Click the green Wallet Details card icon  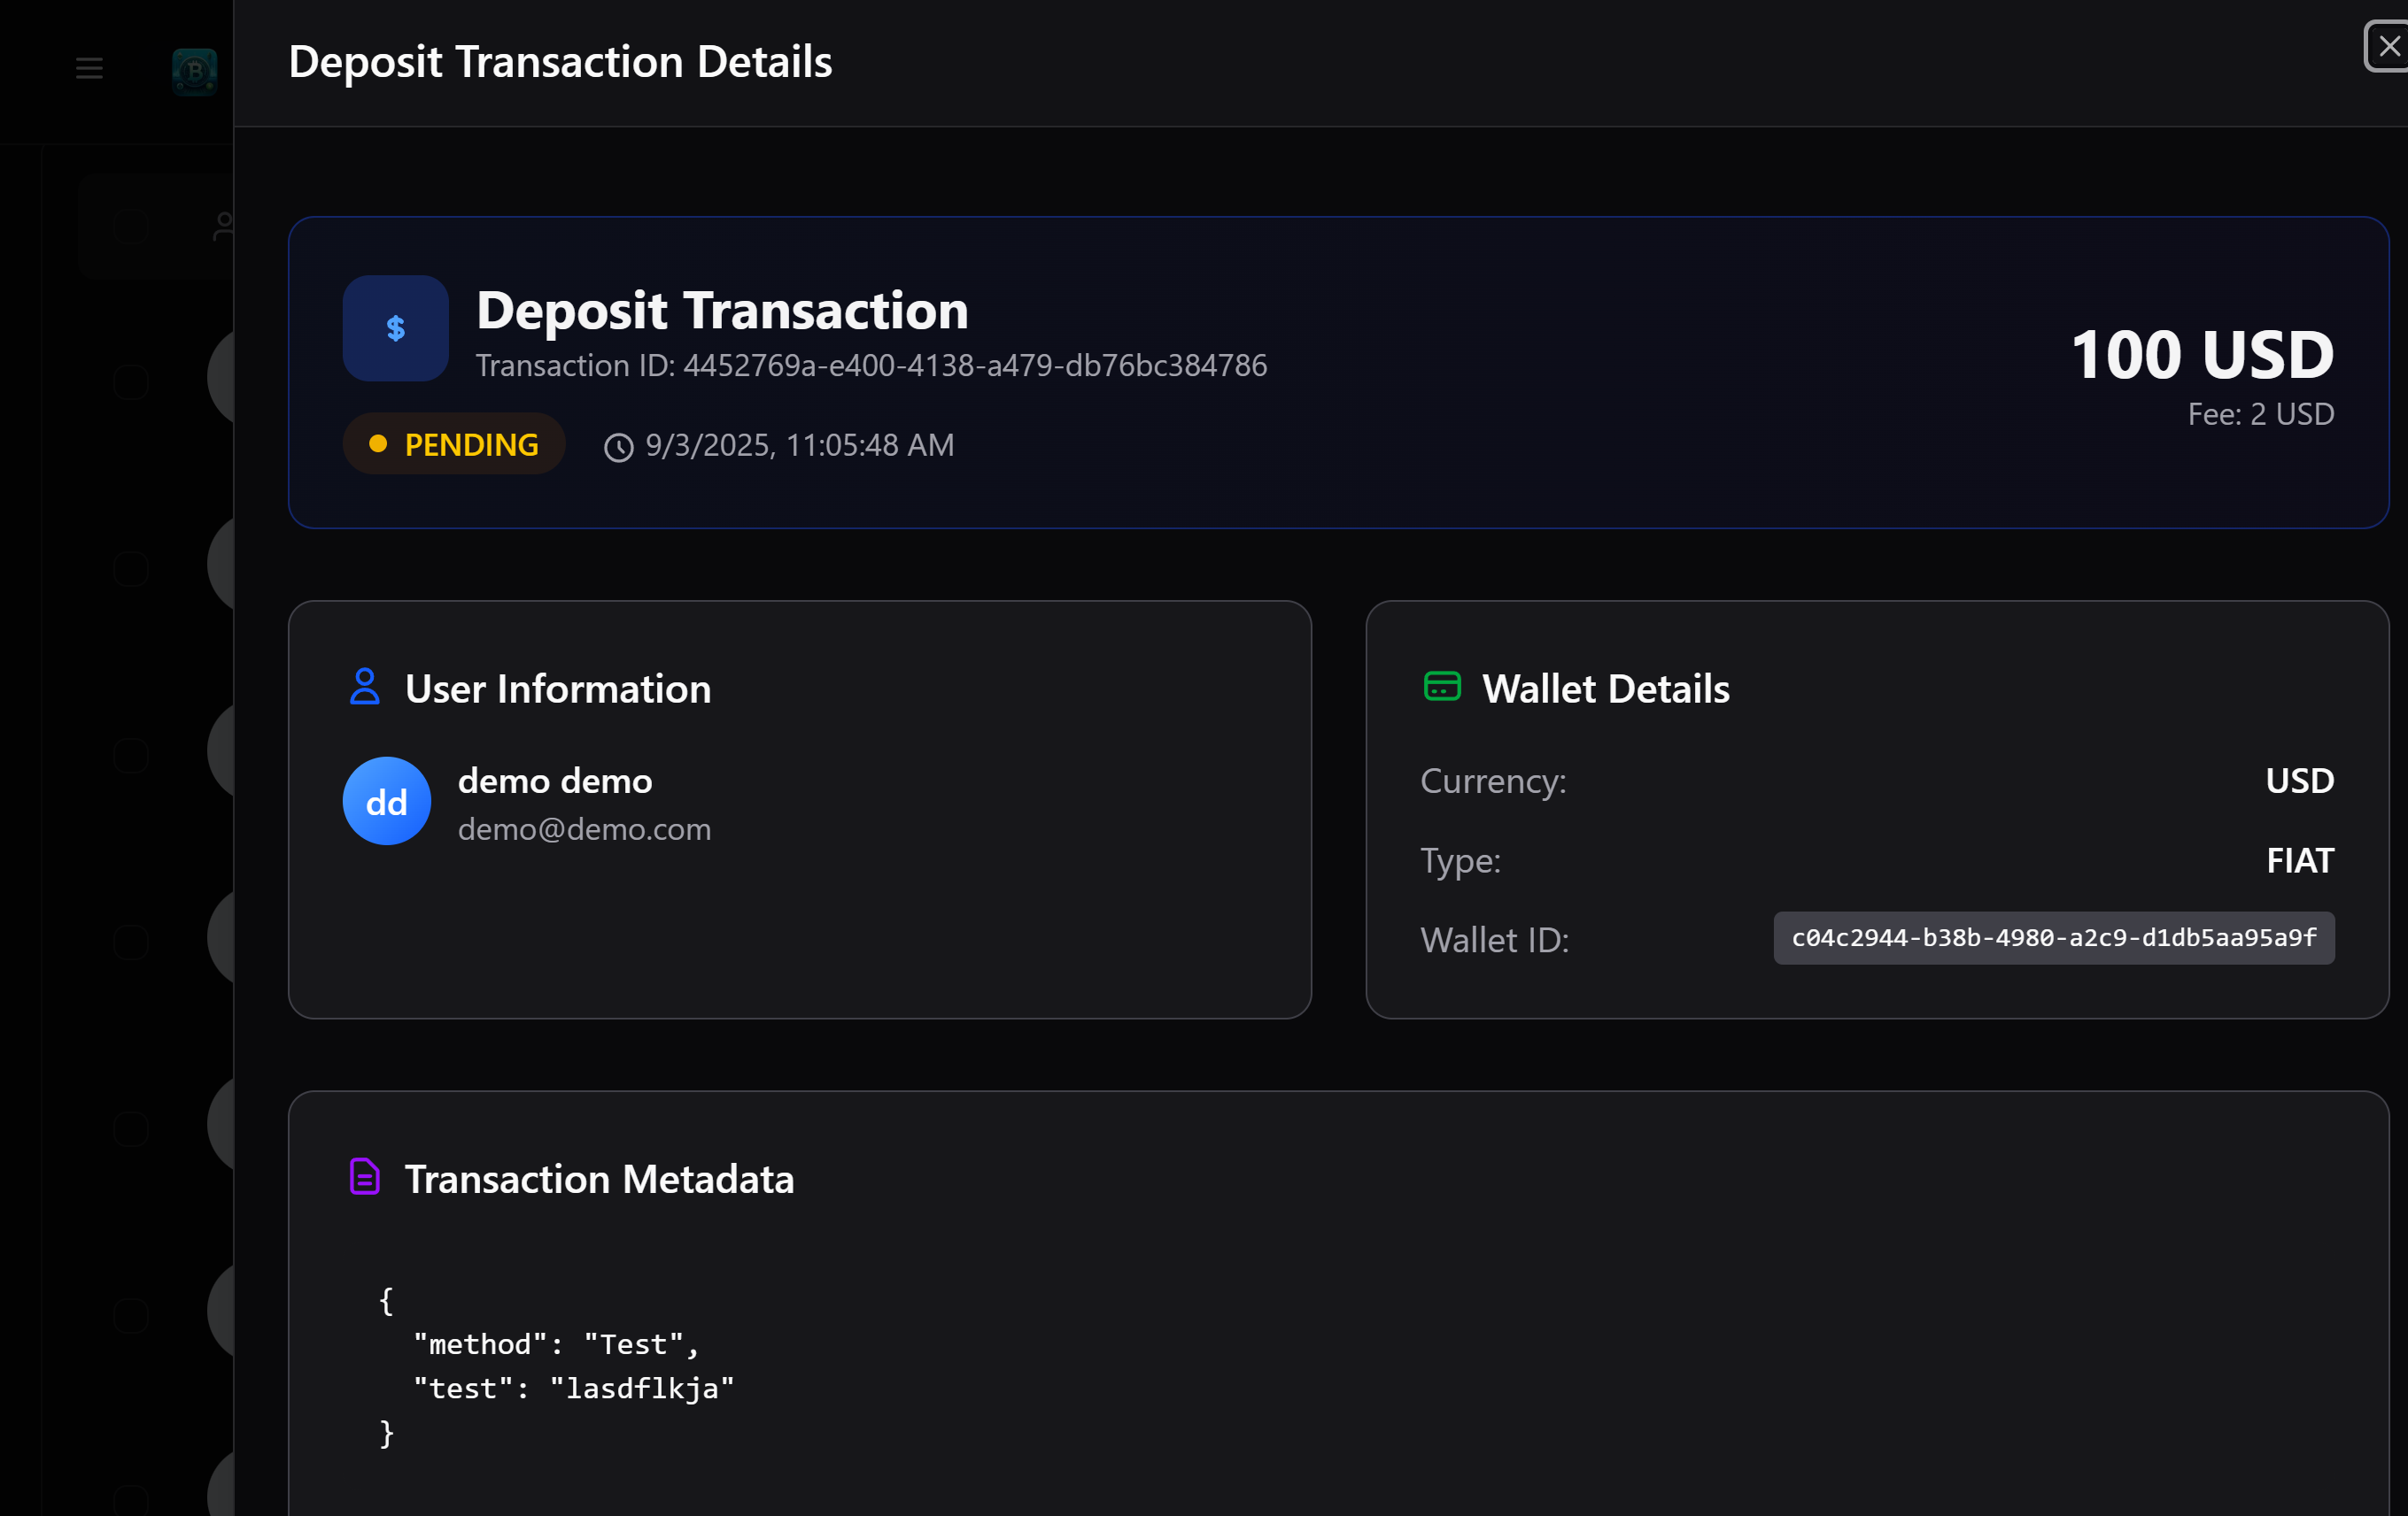coord(1442,687)
